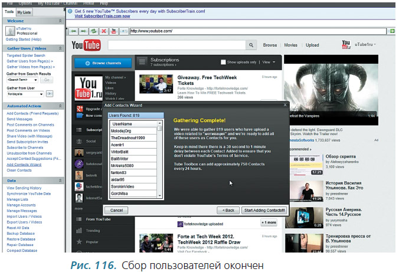
Task: Open the Gather from User dropdown
Action: [41, 94]
